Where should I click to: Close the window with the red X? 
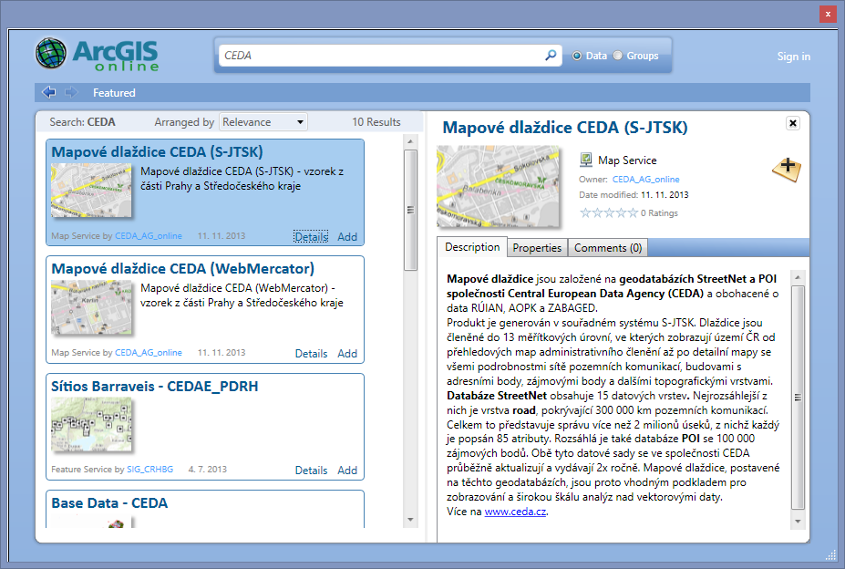pyautogui.click(x=828, y=14)
